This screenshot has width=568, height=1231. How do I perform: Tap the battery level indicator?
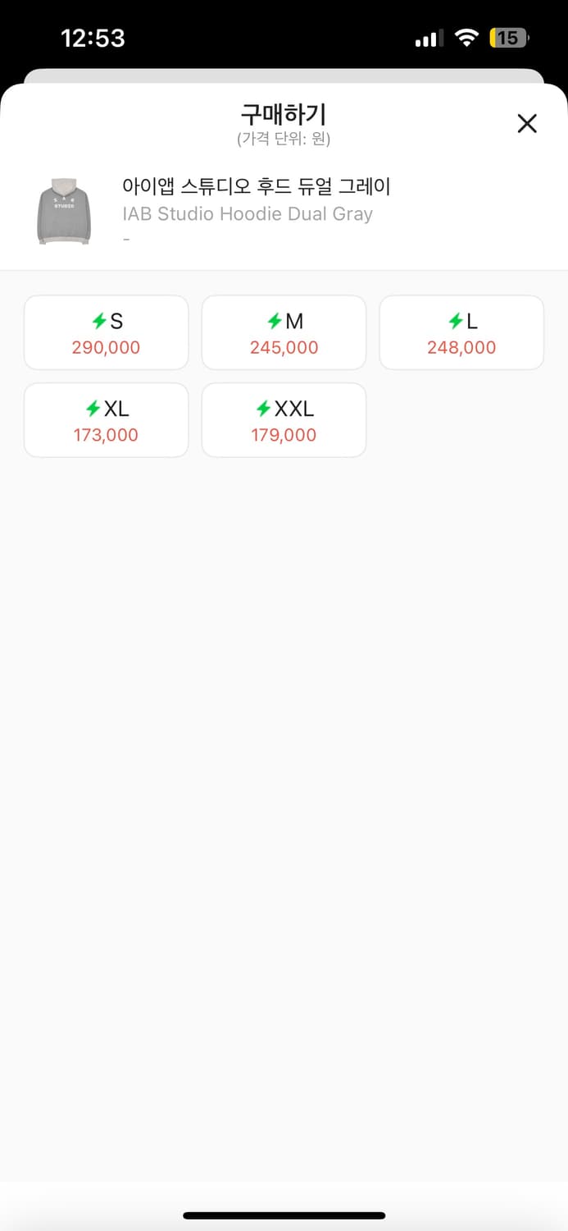coord(509,38)
